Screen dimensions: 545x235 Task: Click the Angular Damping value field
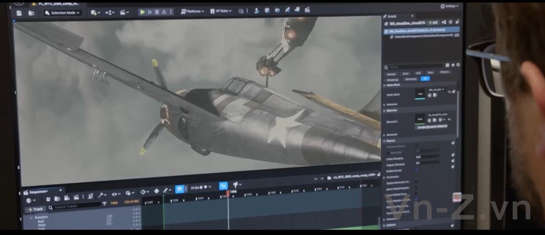coord(428,163)
